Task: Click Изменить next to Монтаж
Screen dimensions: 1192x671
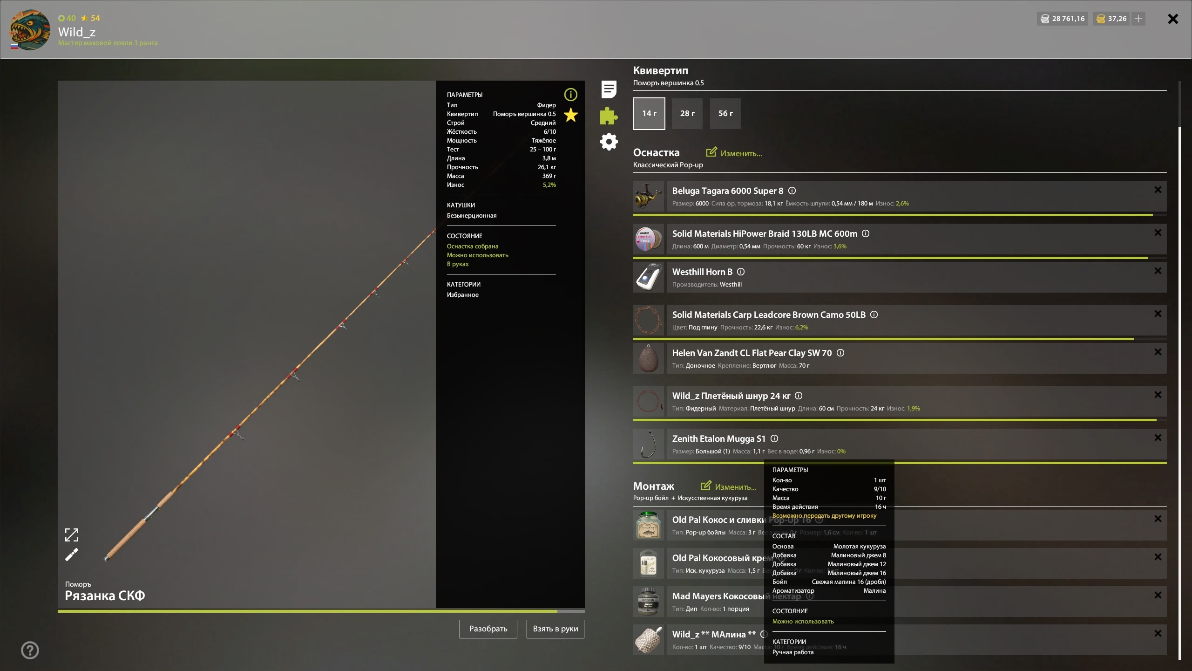Action: tap(729, 486)
